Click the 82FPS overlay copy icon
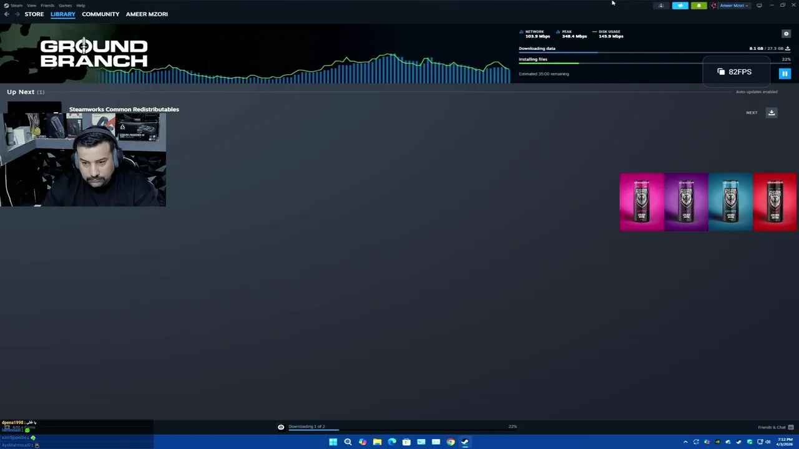Viewport: 799px width, 449px height. (x=721, y=72)
